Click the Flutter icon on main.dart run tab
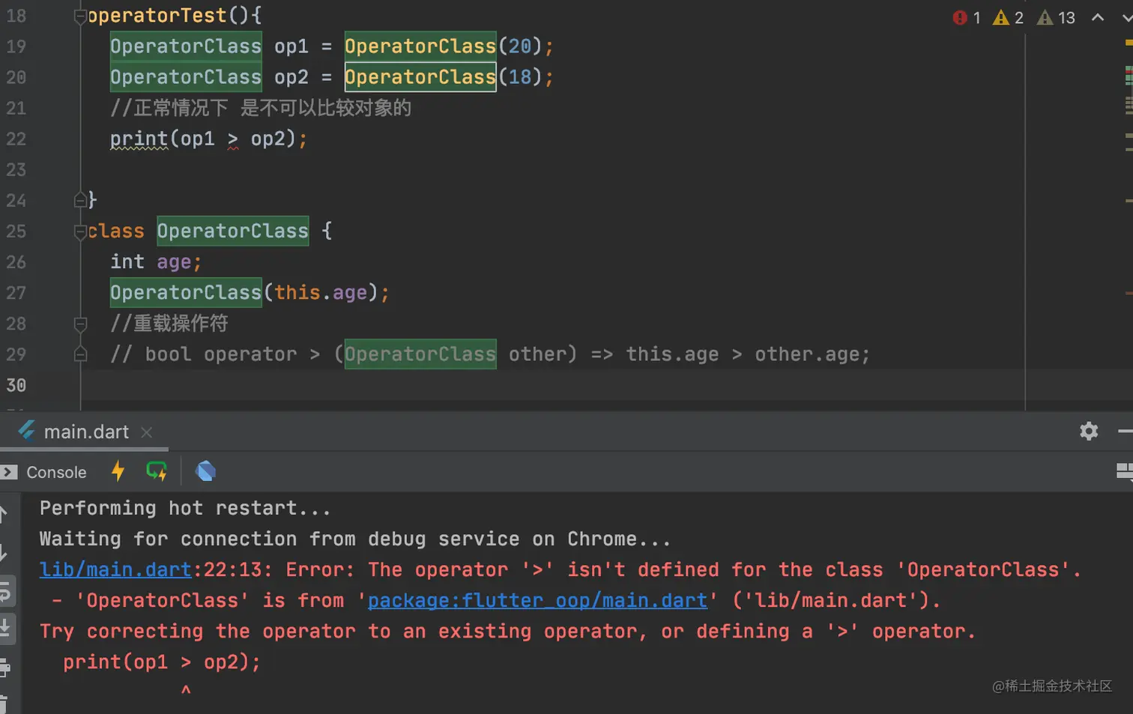 [x=27, y=431]
